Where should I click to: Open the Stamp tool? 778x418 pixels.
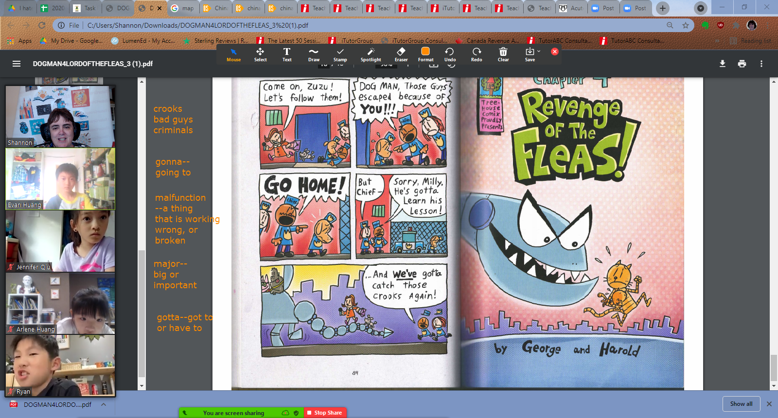click(340, 54)
